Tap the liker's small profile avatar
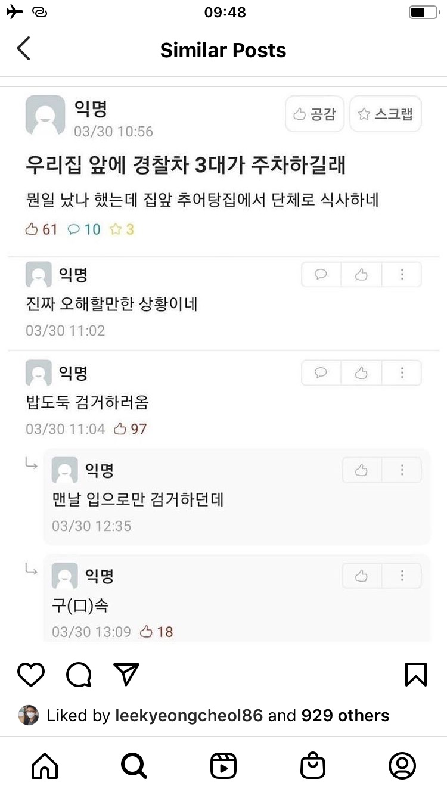The image size is (447, 795). [x=28, y=715]
